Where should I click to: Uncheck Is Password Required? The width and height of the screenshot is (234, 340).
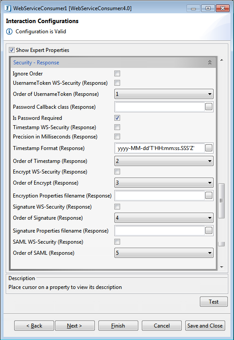(117, 118)
